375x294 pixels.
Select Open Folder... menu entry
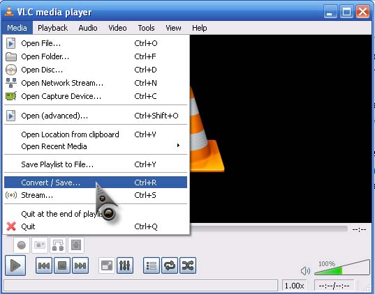[x=96, y=56]
